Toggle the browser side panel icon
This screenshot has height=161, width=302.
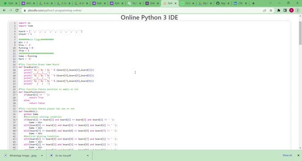pos(285,10)
